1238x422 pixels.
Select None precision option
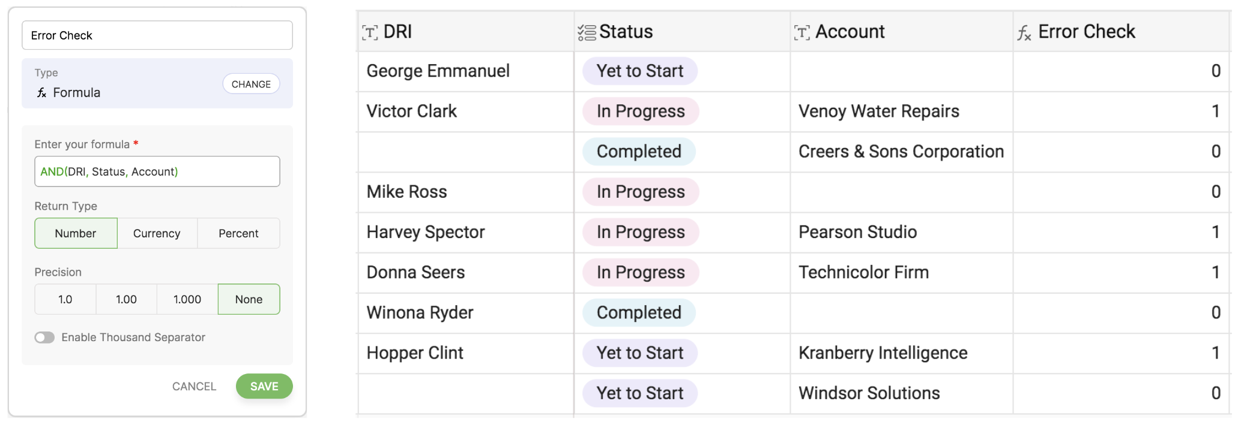249,299
